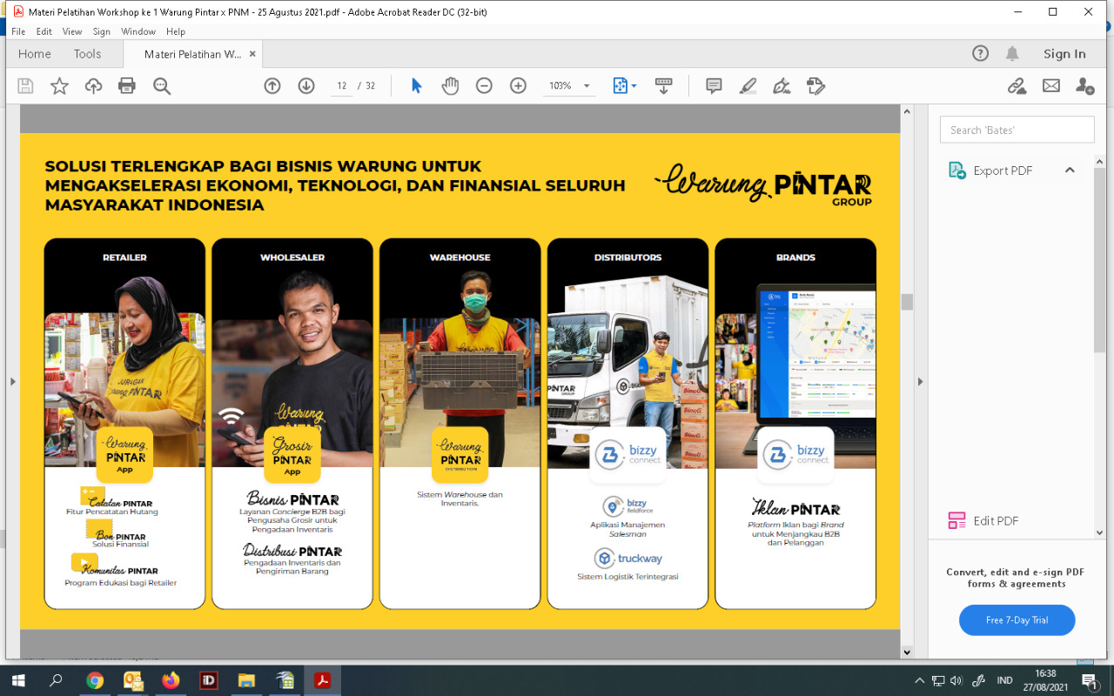Click Sign In
1114x696 pixels.
pos(1064,54)
